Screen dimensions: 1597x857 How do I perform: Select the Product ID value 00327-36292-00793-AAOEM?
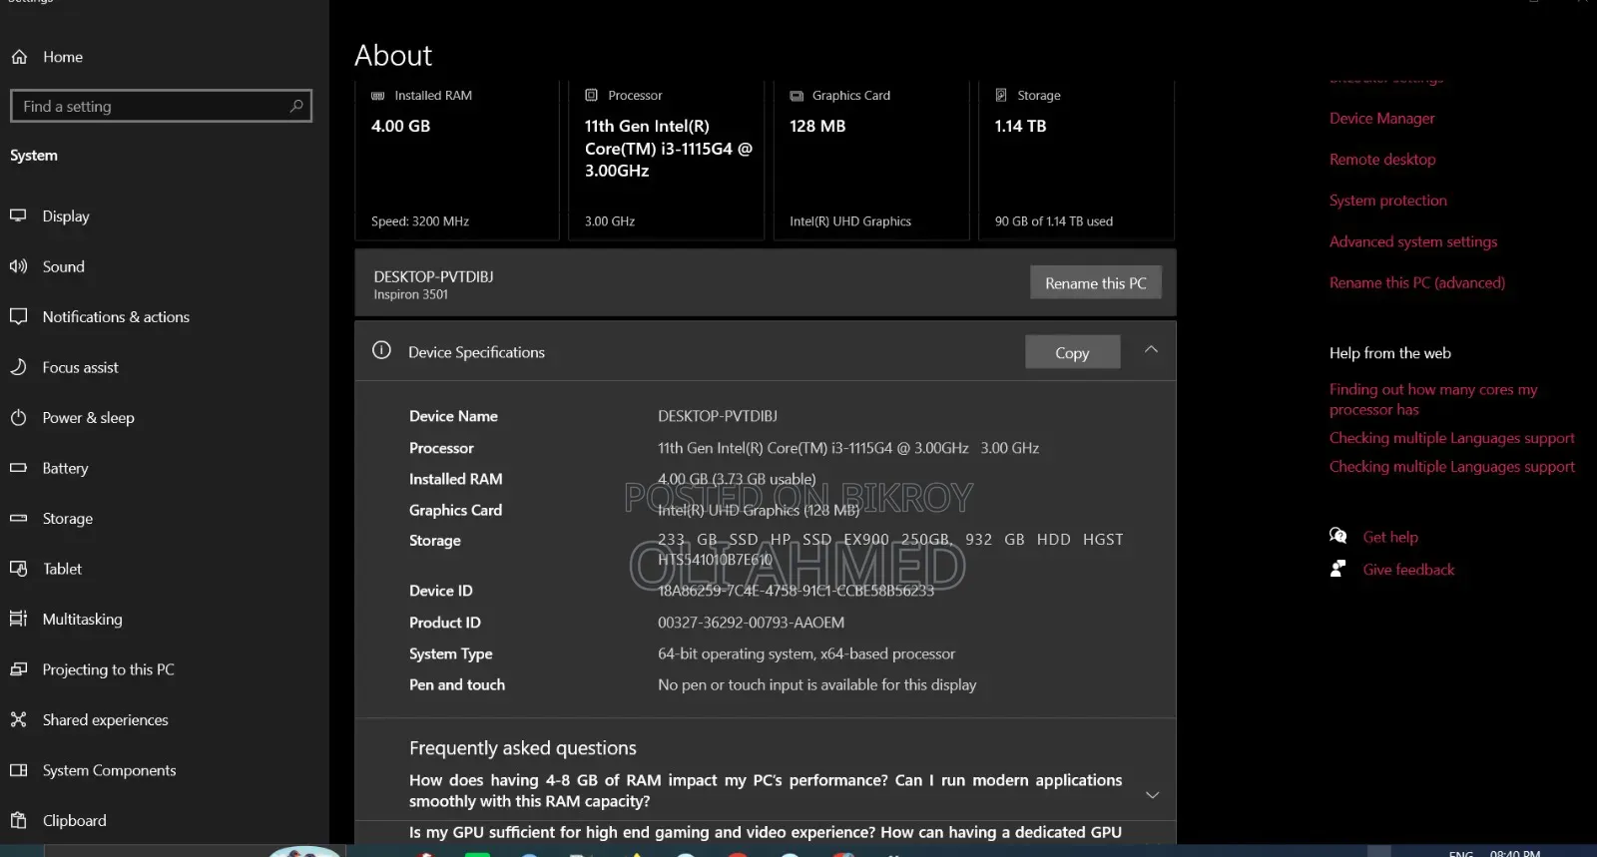751,623
